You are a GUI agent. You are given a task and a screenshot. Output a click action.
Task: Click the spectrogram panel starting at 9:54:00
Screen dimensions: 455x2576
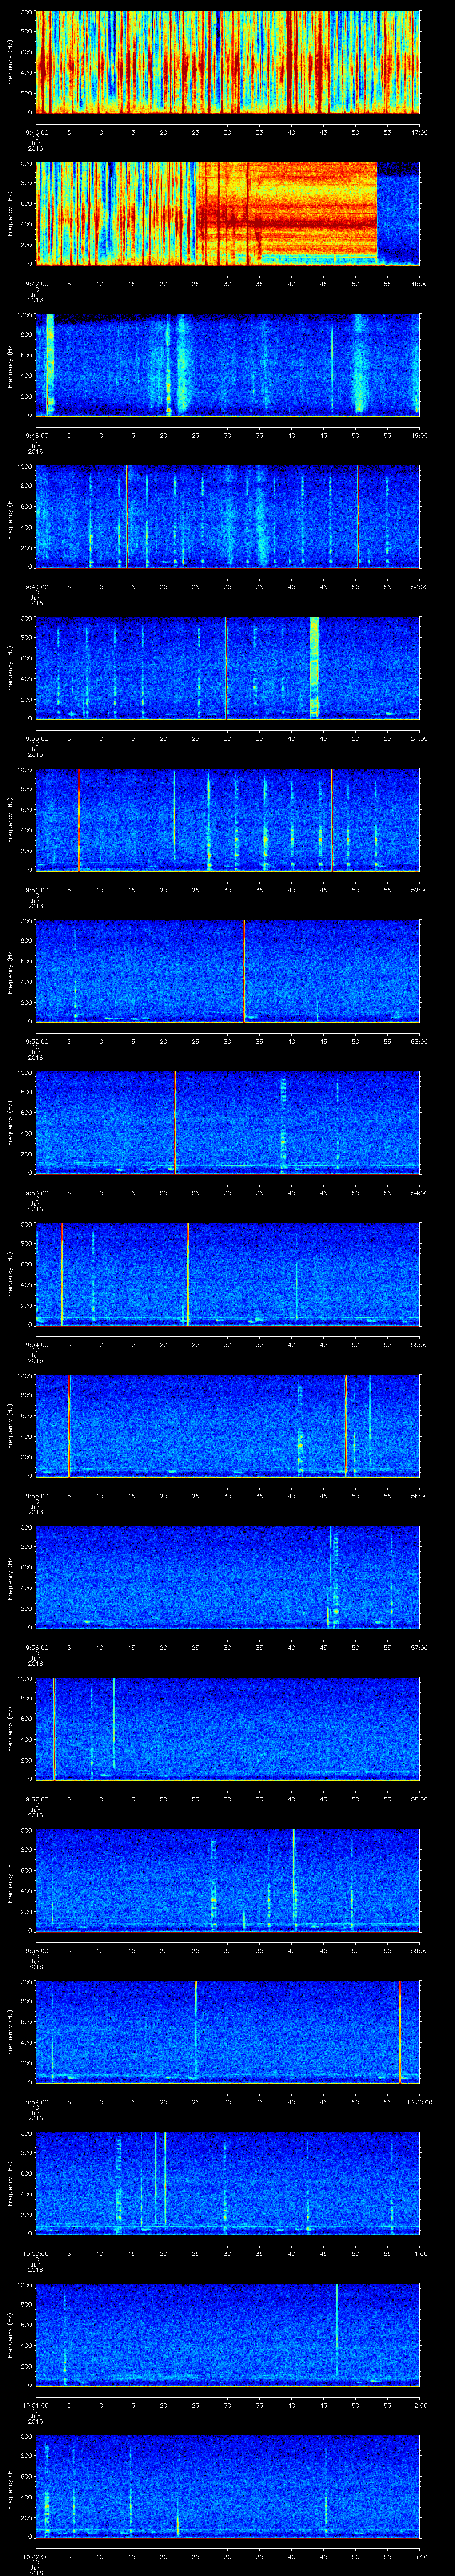coord(227,1274)
